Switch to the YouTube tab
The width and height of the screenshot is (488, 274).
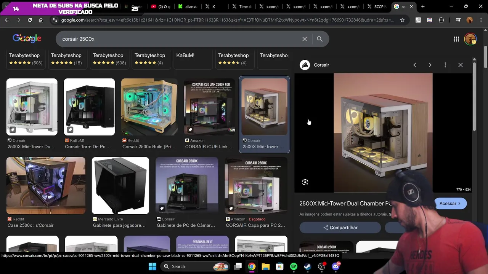(161, 6)
